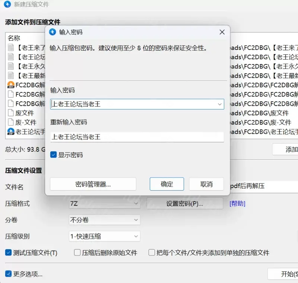
Task: Uncheck the 显示密码 checkbox
Action: 54,155
